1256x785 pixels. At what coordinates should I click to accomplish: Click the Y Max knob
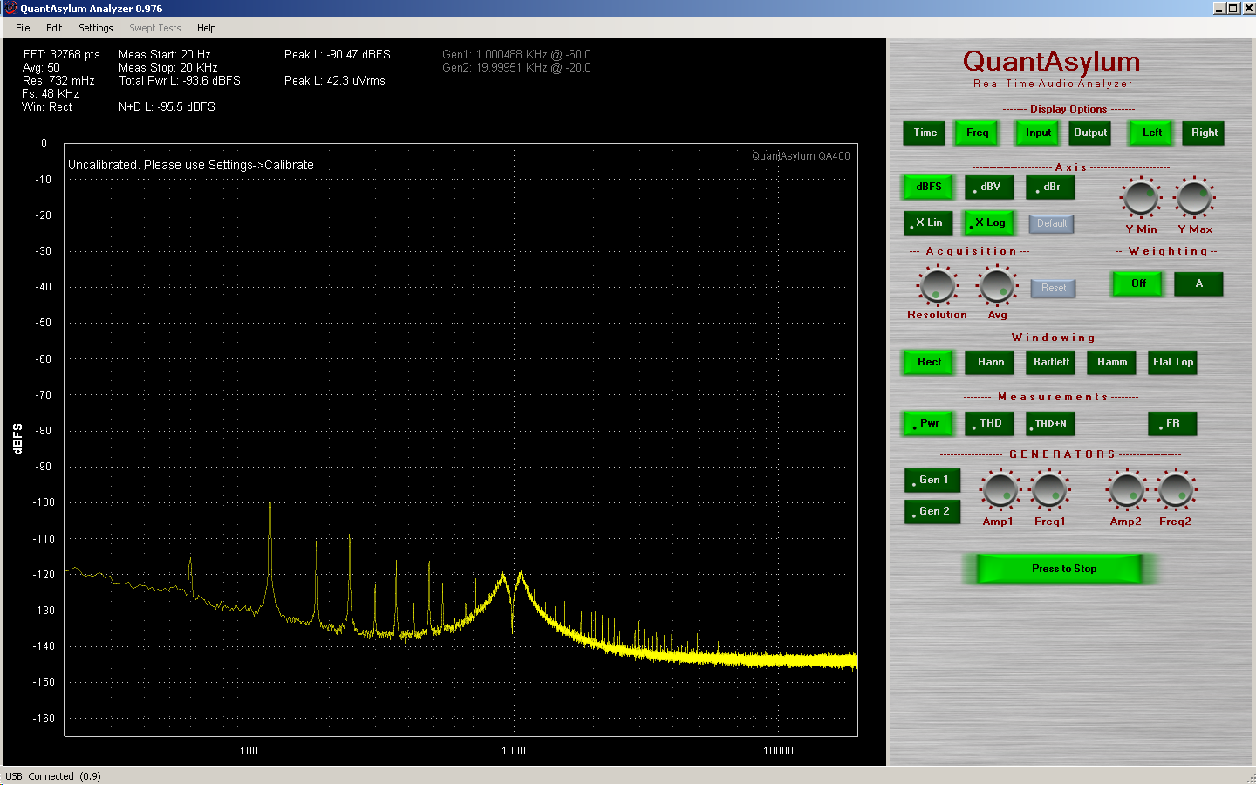(1193, 198)
